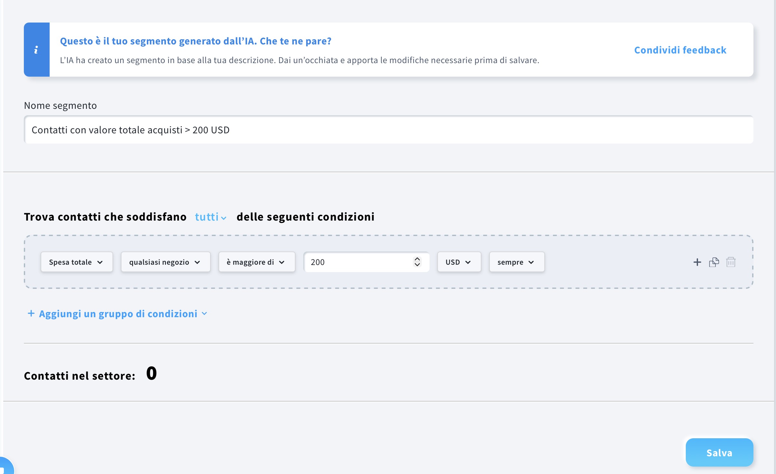Click the Nome segmento text field
Screen dimensions: 776x474
point(388,130)
